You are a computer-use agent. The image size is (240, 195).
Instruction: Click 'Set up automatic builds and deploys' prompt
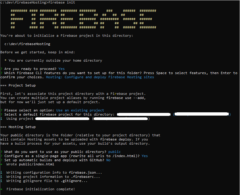tap(54, 160)
